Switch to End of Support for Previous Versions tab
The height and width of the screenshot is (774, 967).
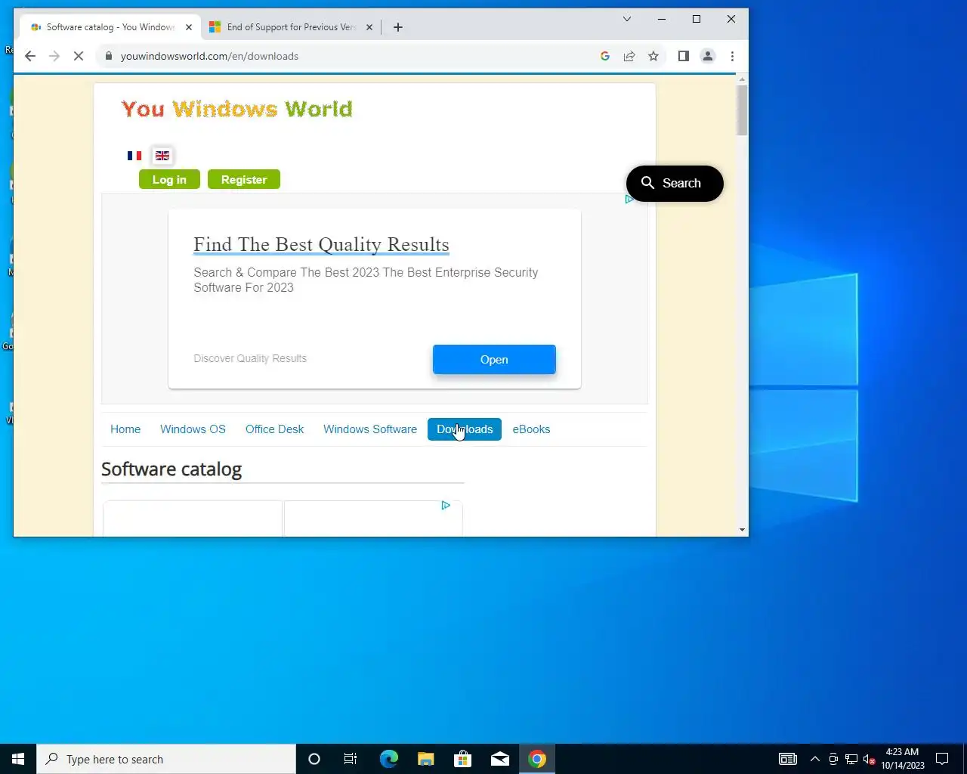pyautogui.click(x=291, y=27)
